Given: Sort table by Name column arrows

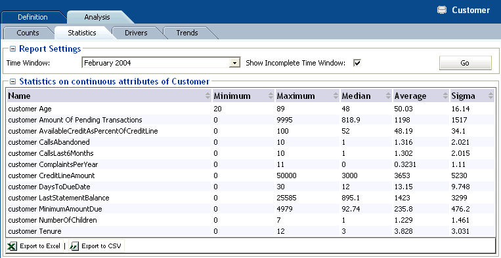Looking at the screenshot, I should tap(207, 96).
